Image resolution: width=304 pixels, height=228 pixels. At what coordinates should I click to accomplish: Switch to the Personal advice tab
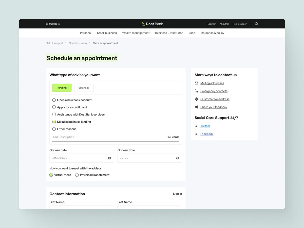[62, 88]
